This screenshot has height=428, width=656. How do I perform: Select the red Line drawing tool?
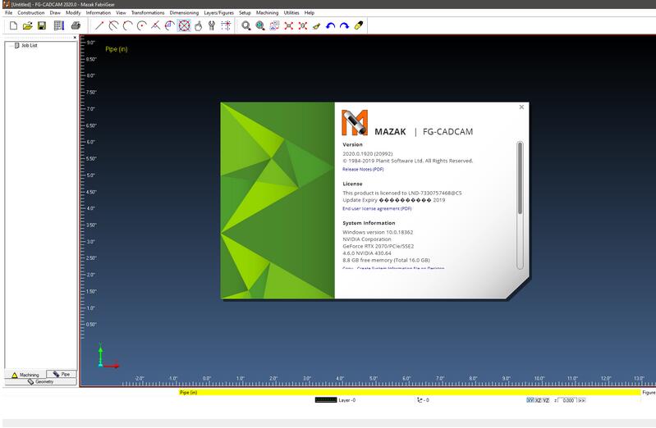tap(99, 26)
